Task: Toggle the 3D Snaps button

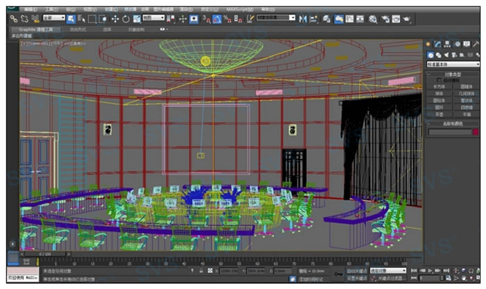Action: [x=205, y=19]
